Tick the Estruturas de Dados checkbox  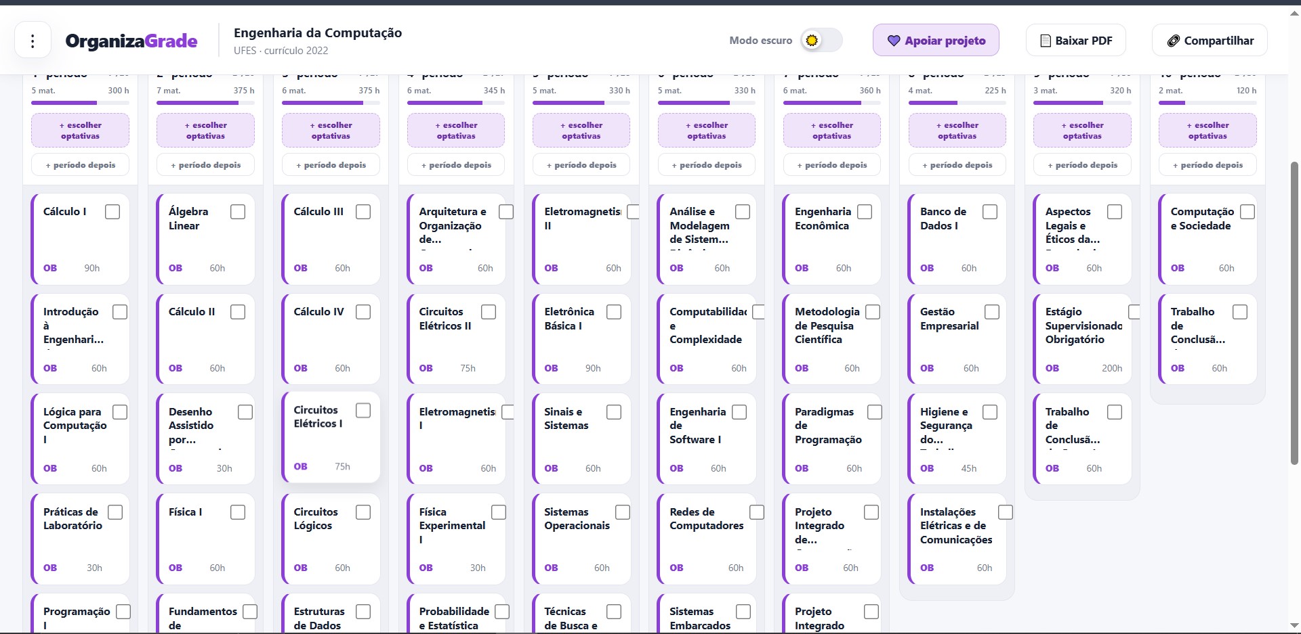point(363,612)
